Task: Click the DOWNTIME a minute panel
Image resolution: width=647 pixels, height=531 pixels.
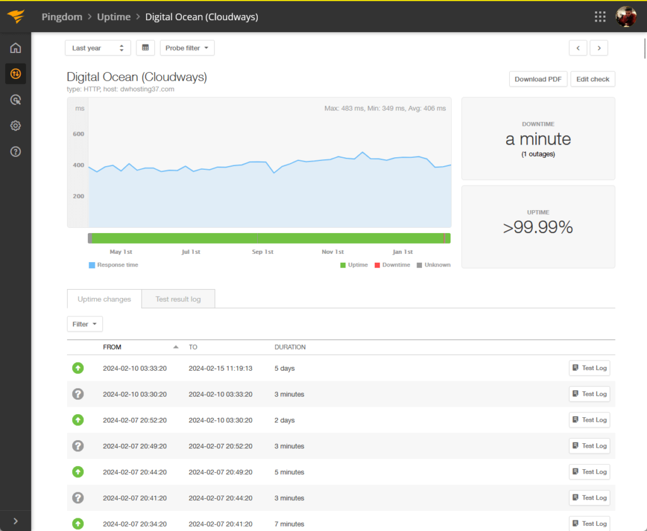Action: coord(538,138)
